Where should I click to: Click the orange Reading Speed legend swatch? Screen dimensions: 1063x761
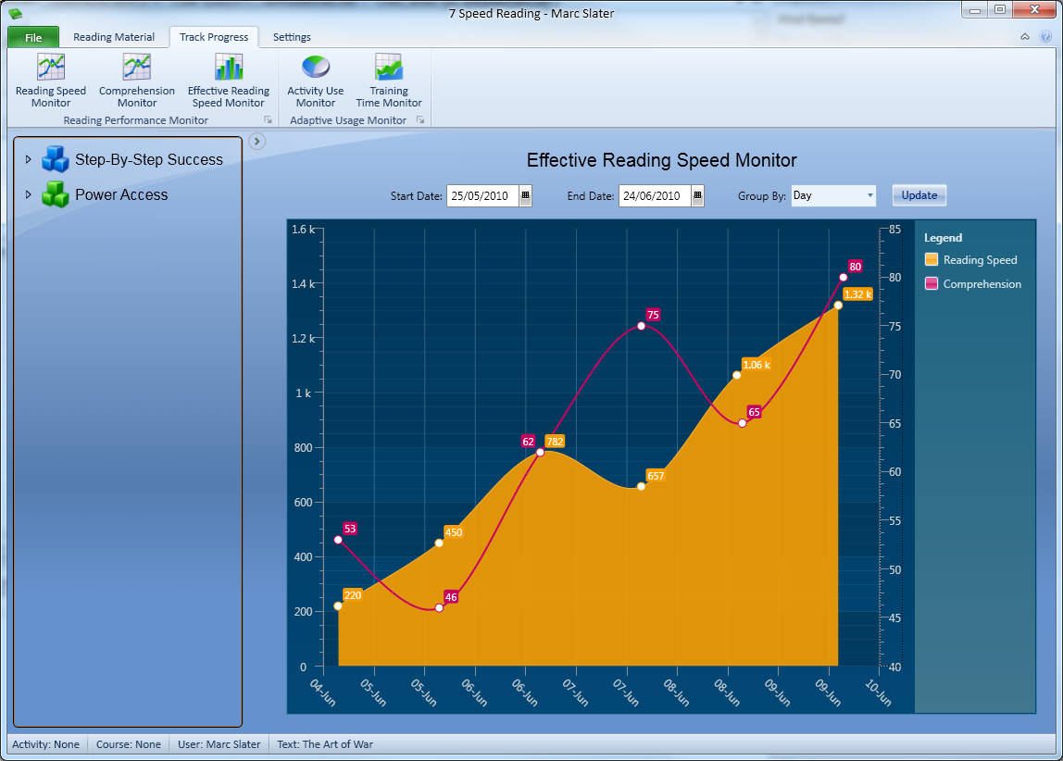(x=932, y=259)
